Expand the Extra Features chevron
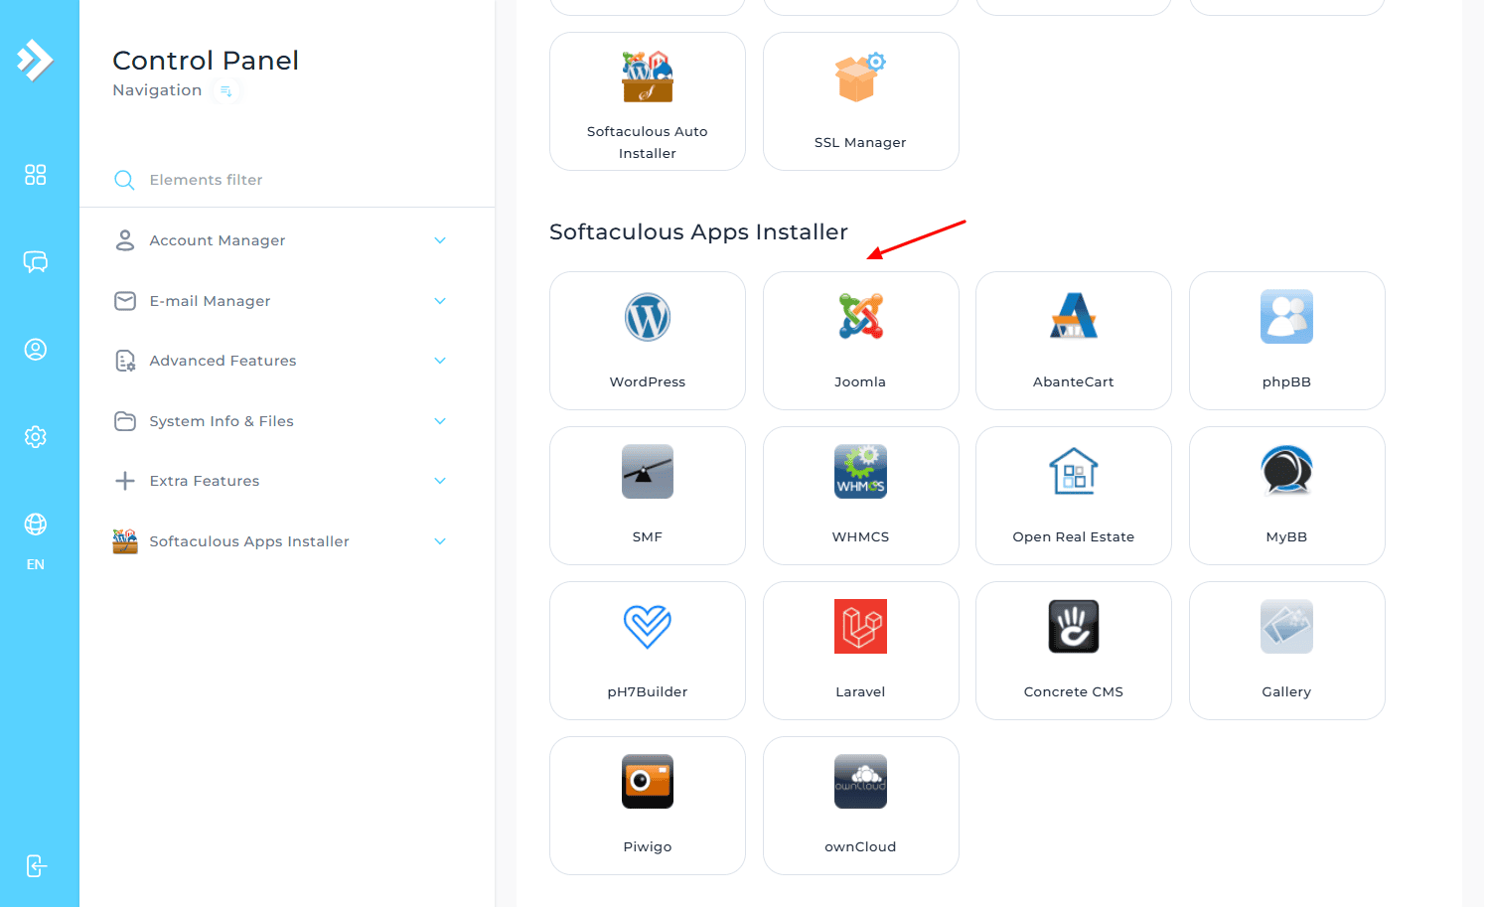1488x907 pixels. 440,481
